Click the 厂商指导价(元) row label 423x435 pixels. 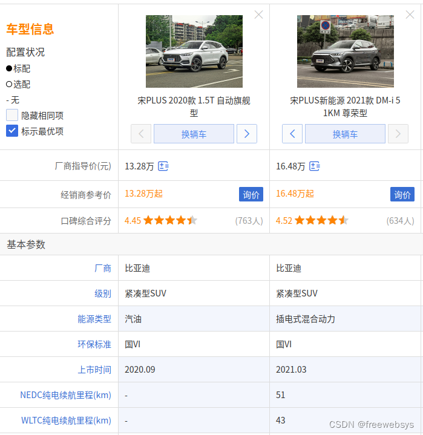[x=83, y=166]
